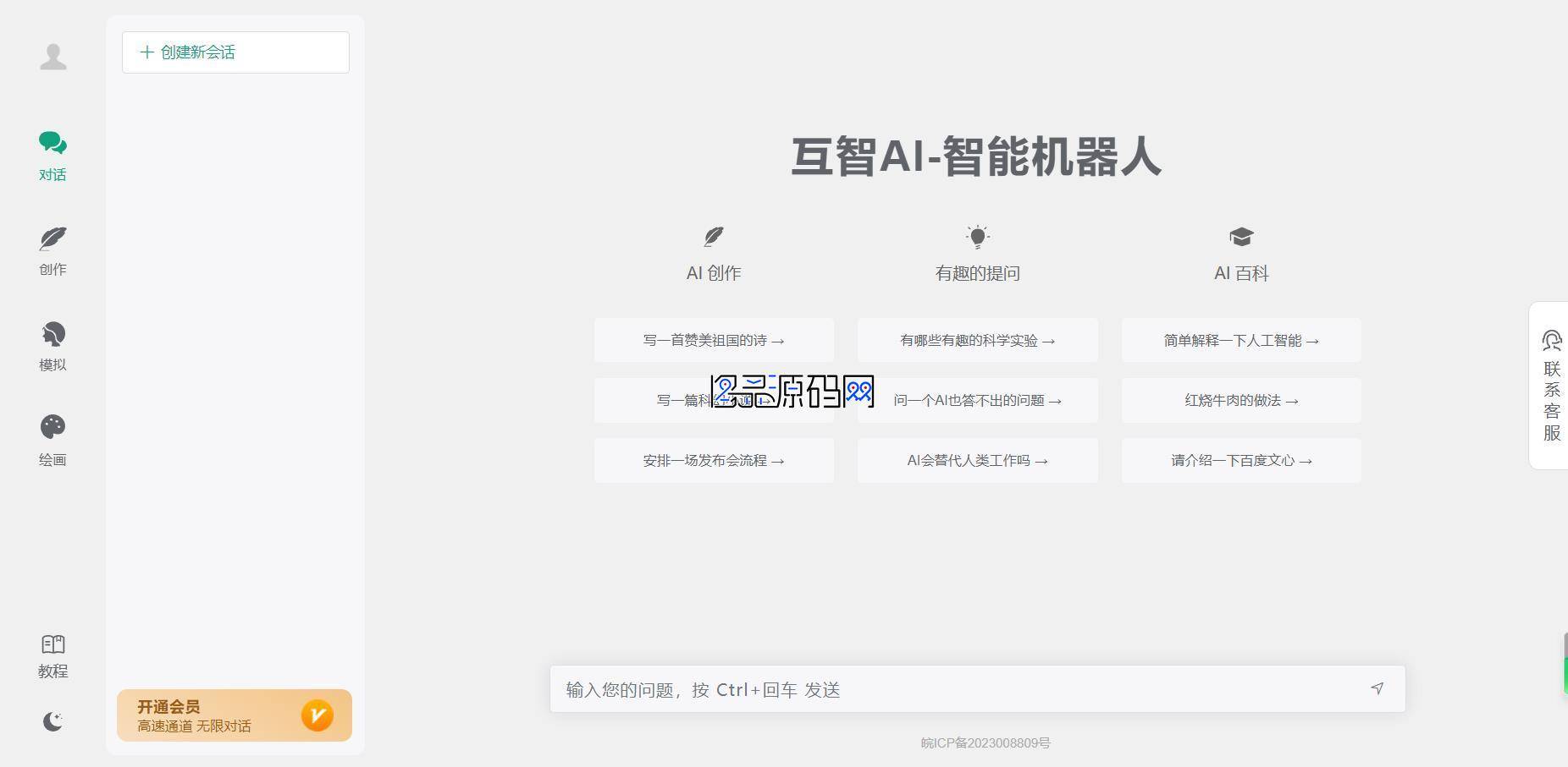Open the 模拟 head icon in sidebar

pos(52,334)
